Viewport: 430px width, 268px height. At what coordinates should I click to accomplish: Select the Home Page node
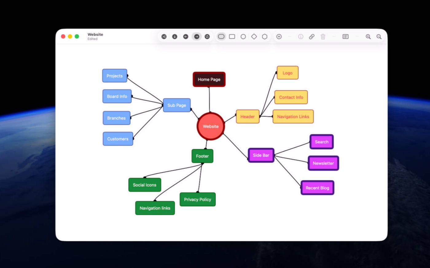[x=209, y=79]
